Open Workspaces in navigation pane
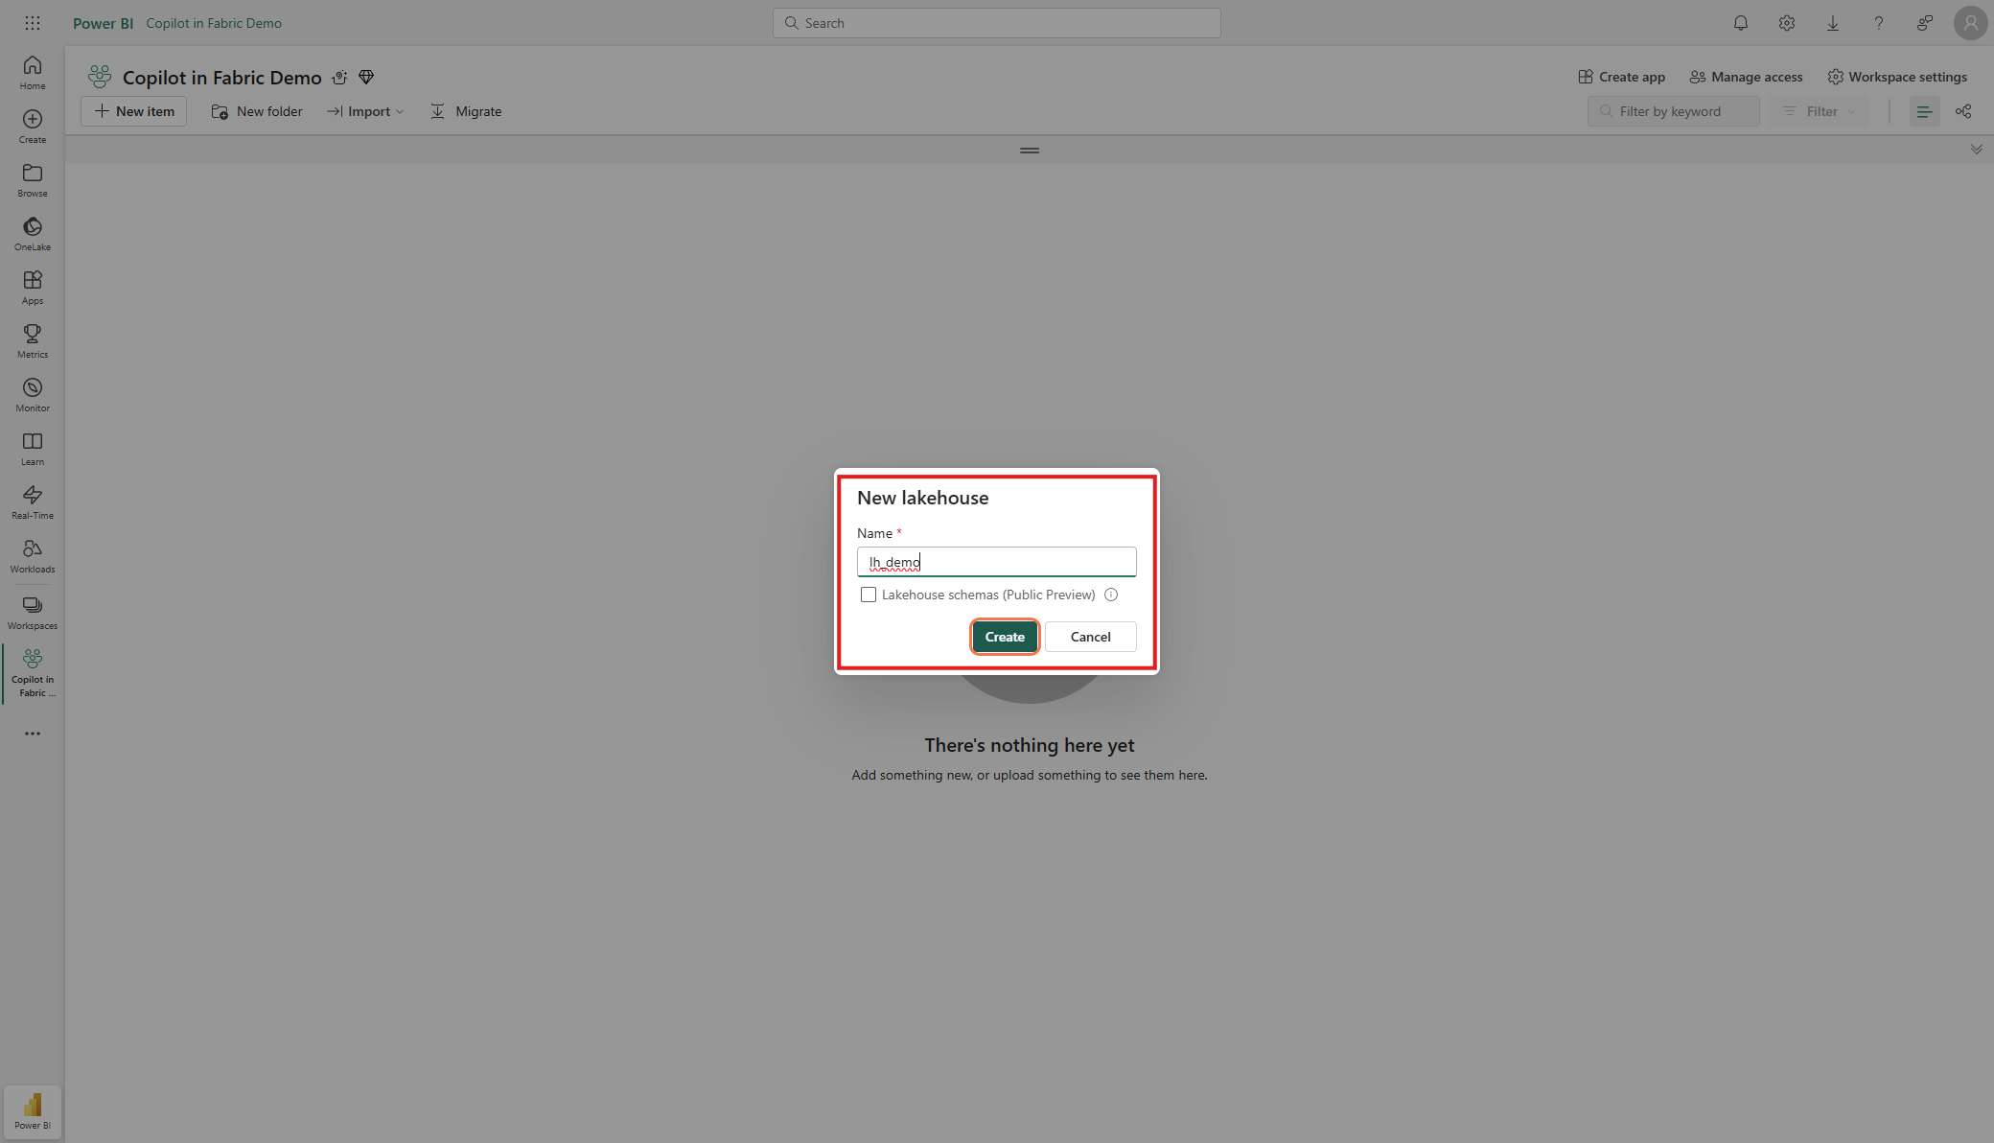This screenshot has width=1994, height=1143. tap(32, 612)
